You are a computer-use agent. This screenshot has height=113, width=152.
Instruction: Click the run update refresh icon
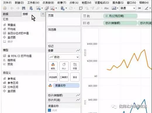[71, 8]
